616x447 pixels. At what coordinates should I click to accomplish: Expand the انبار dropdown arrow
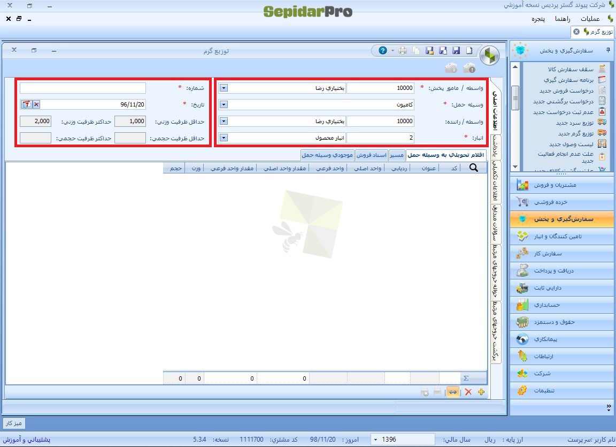click(x=224, y=138)
